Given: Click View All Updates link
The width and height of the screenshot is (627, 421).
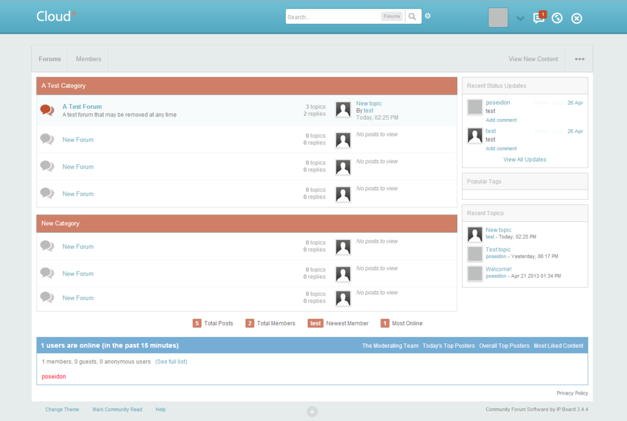Looking at the screenshot, I should click(525, 160).
